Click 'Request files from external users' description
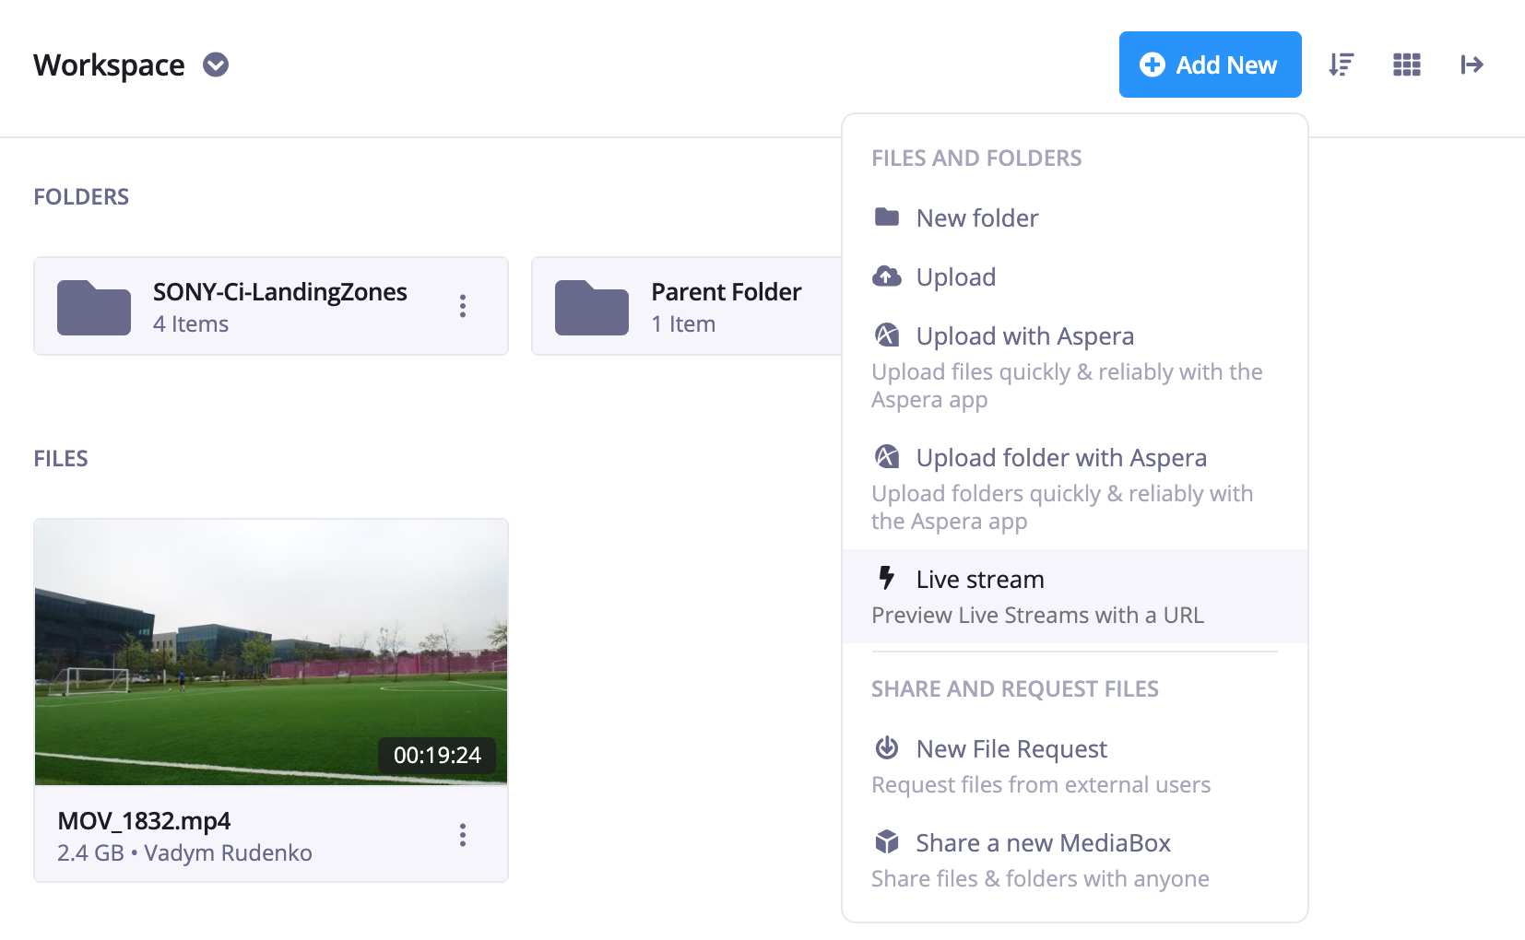 [x=1041, y=785]
